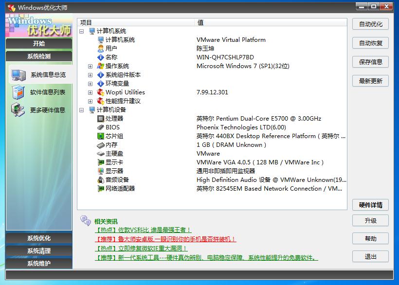The width and height of the screenshot is (399, 285).
Task: Select the 网络适配器 network adapter entry
Action: coord(119,188)
